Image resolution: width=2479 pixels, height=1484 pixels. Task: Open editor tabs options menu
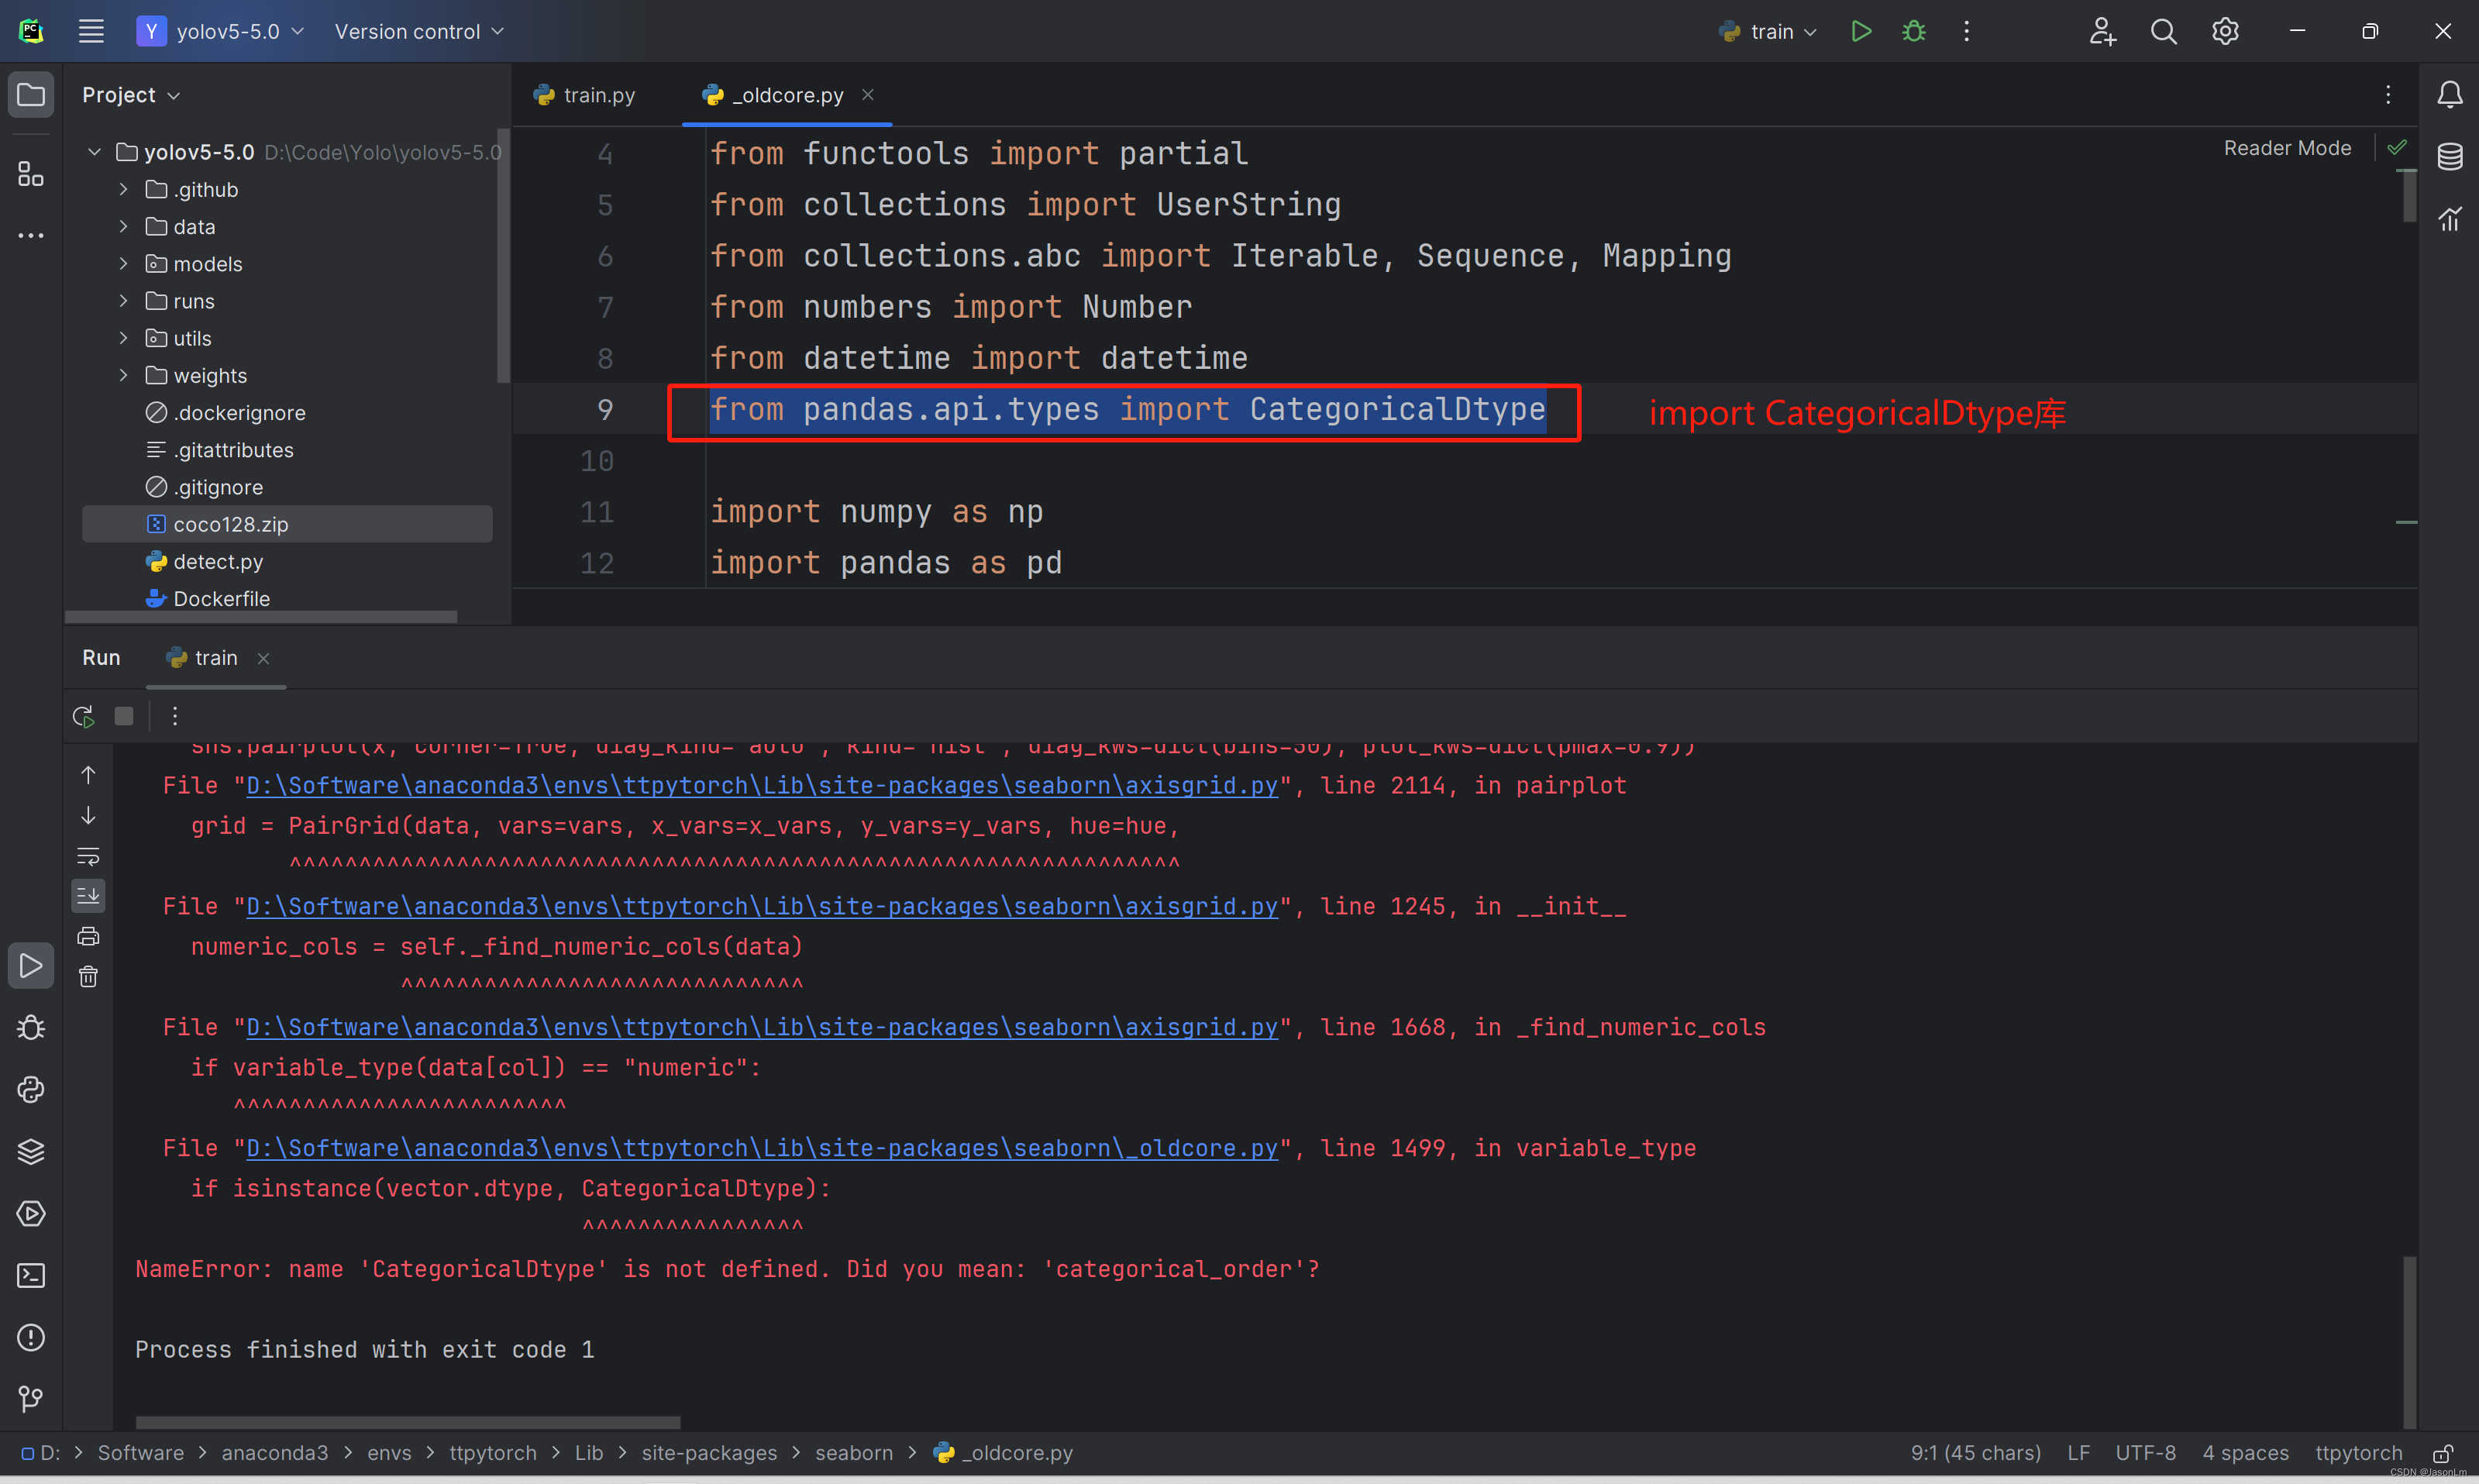coord(2388,95)
